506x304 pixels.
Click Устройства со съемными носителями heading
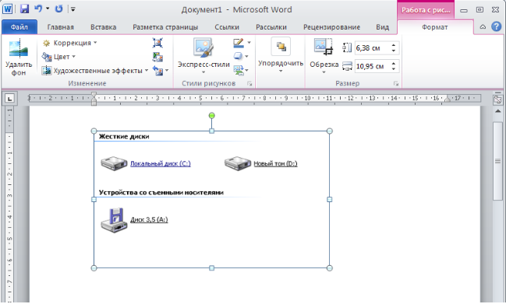point(161,192)
